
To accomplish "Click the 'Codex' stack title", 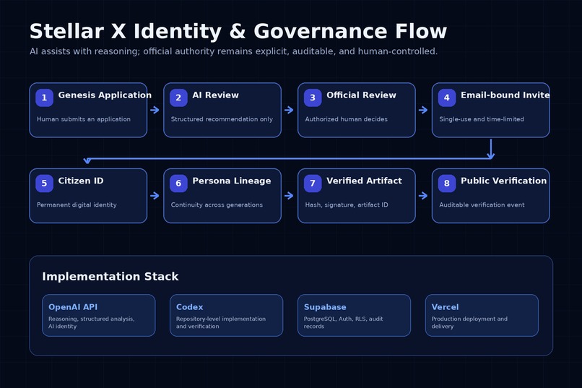I will (189, 307).
